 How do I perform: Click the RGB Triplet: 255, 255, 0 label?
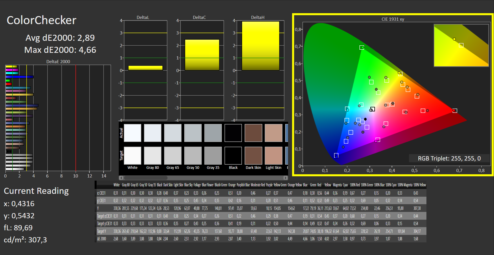[449, 159]
